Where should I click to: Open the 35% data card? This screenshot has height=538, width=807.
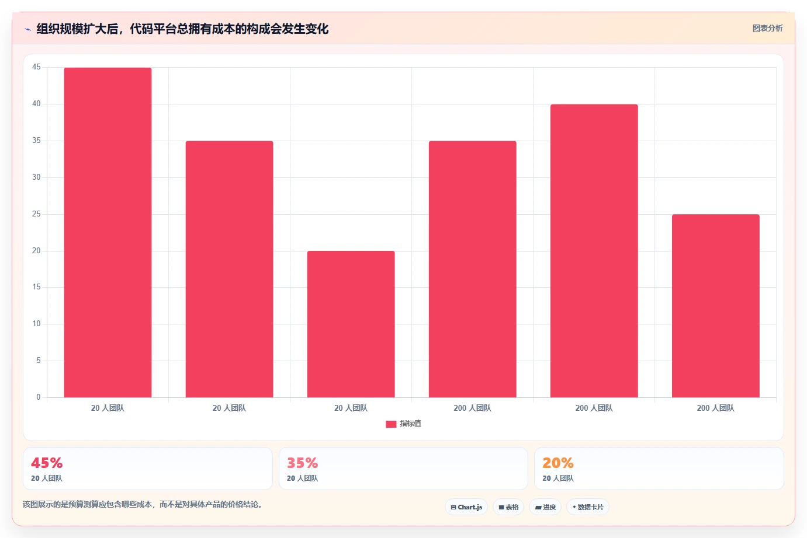(403, 469)
